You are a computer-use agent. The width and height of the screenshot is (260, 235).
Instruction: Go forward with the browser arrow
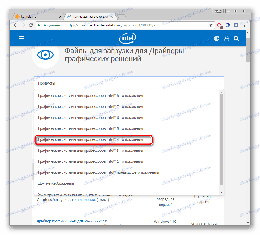coord(23,25)
